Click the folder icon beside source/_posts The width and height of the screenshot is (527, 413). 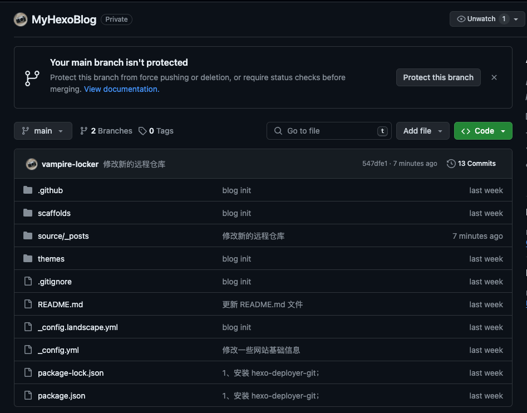point(28,236)
